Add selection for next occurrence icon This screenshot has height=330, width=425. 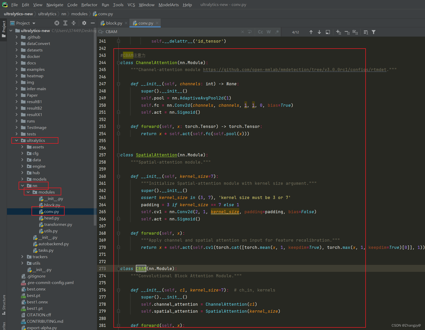[x=339, y=32]
